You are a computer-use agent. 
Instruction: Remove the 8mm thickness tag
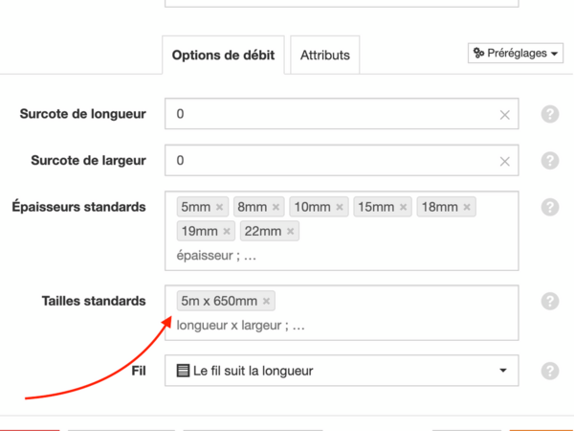[276, 207]
